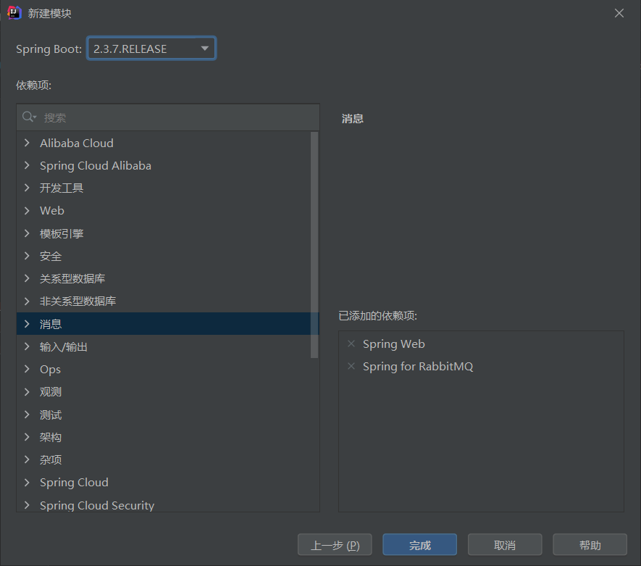The height and width of the screenshot is (566, 641).
Task: Select Spring Web in added dependencies
Action: [x=394, y=344]
